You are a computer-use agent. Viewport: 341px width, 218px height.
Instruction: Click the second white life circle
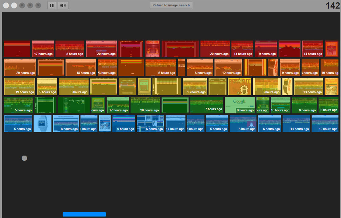click(14, 5)
